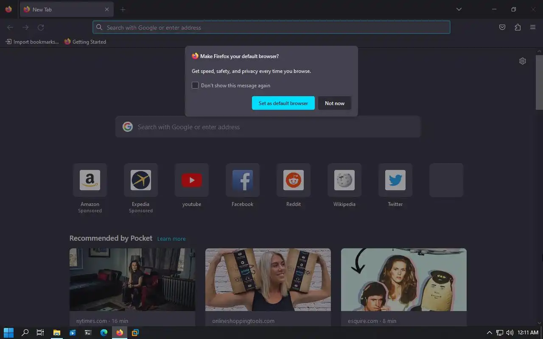Reload the page with refresh icon
Image resolution: width=543 pixels, height=339 pixels.
41,28
